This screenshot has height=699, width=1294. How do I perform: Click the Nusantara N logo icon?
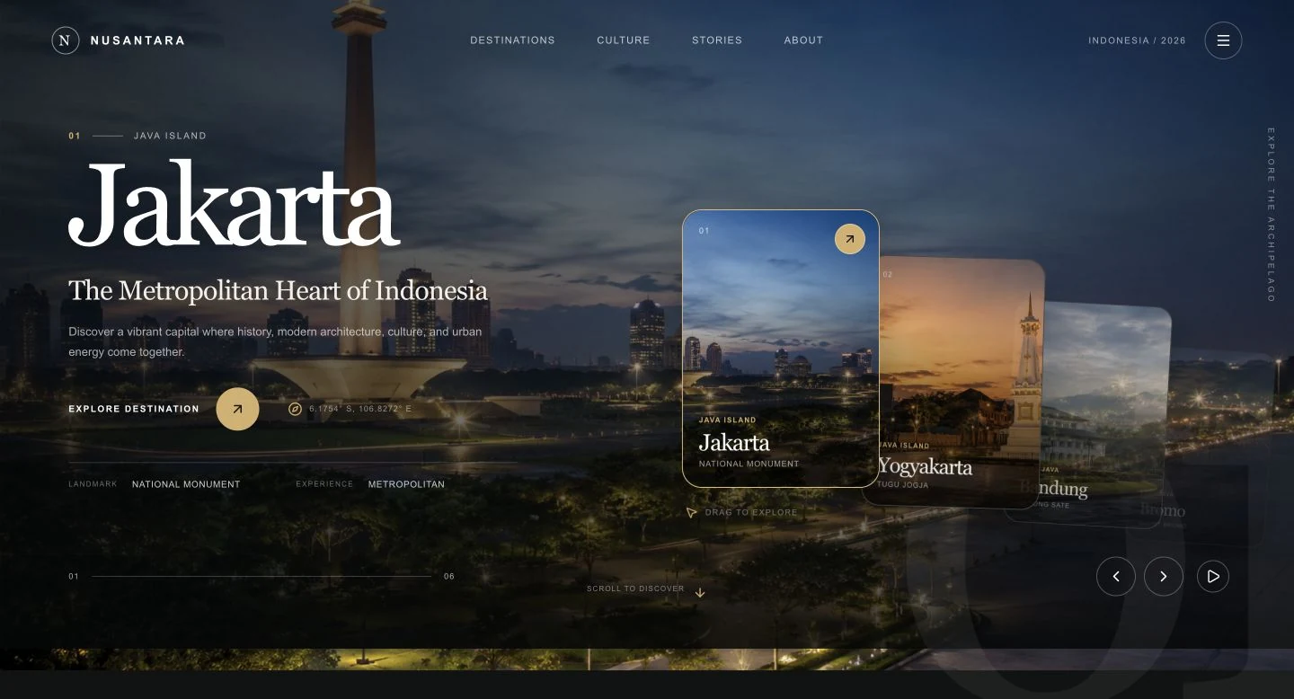click(66, 40)
